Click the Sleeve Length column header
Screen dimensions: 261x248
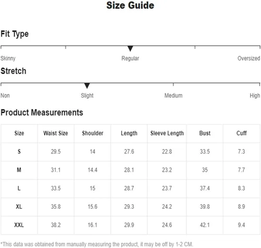(x=167, y=133)
